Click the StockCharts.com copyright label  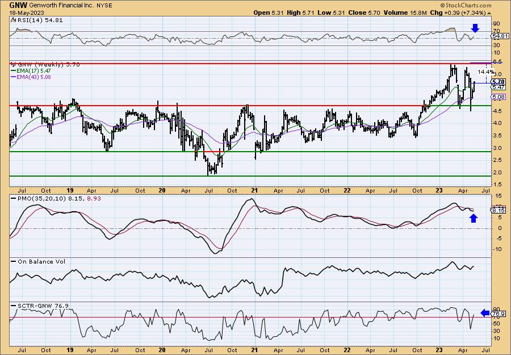point(466,5)
